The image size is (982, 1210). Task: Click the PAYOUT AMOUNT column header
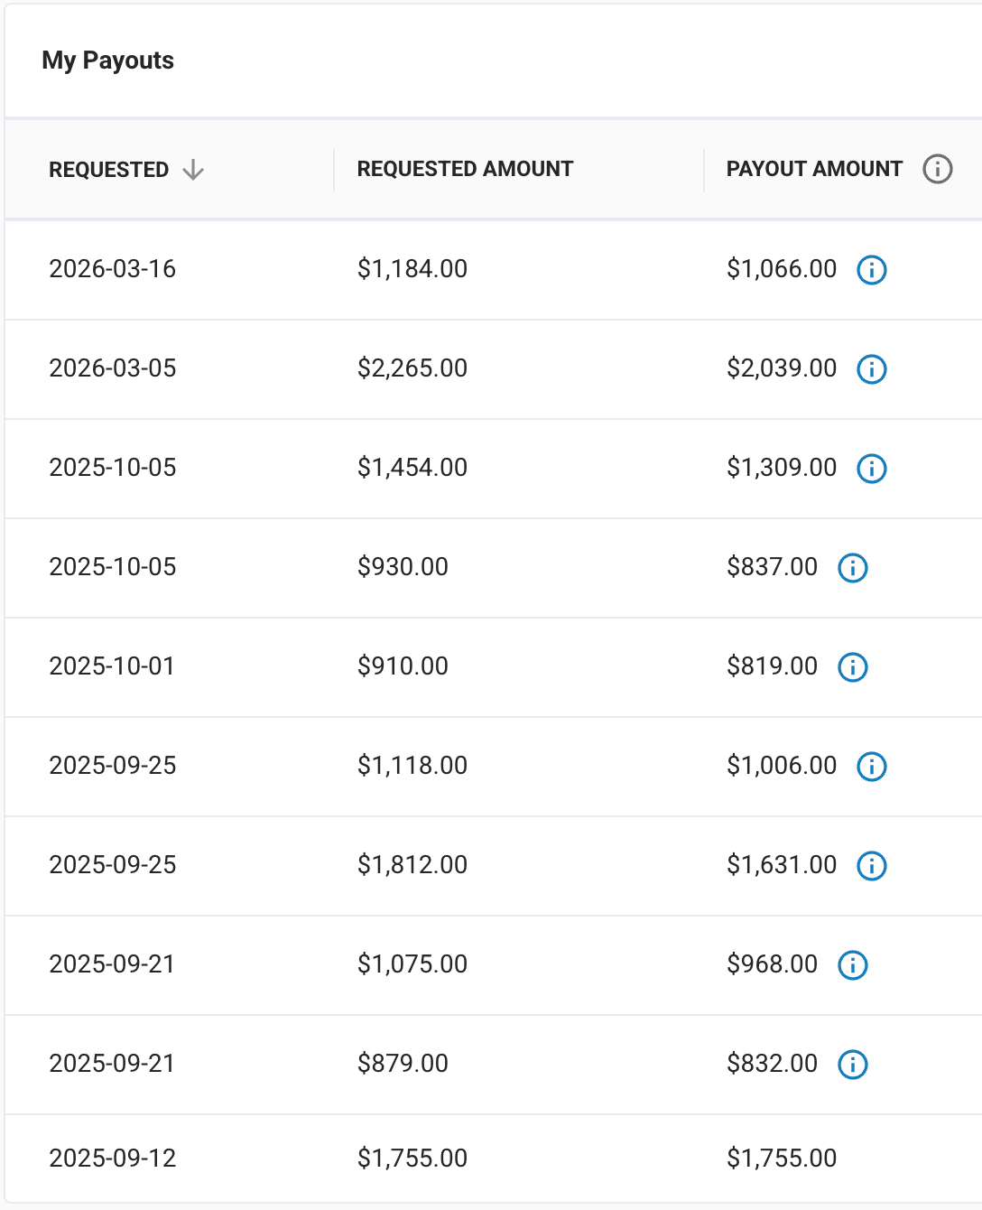(x=813, y=169)
